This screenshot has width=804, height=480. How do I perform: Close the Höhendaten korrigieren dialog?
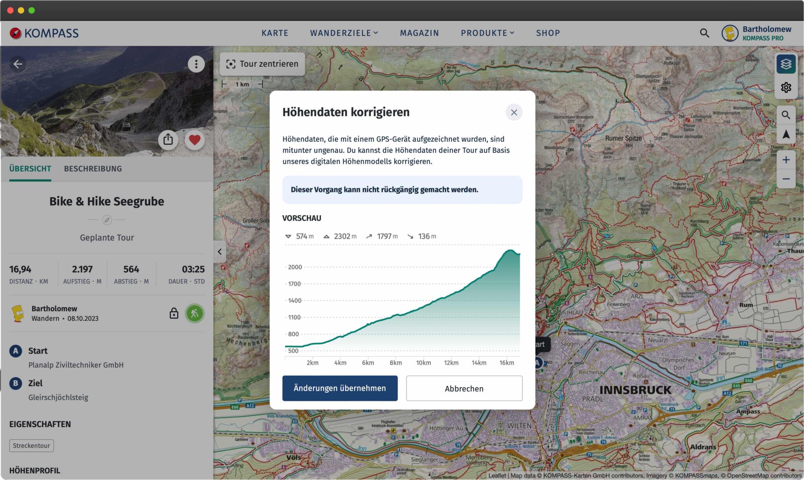tap(514, 112)
